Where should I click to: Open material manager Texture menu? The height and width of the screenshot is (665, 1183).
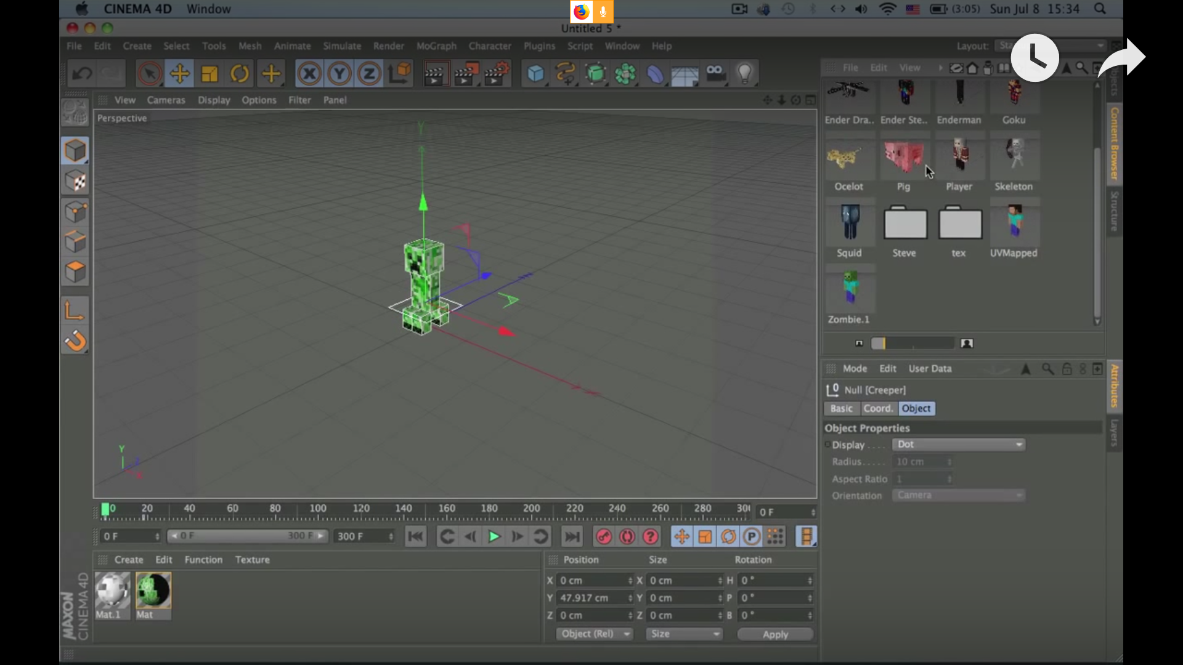click(x=252, y=560)
